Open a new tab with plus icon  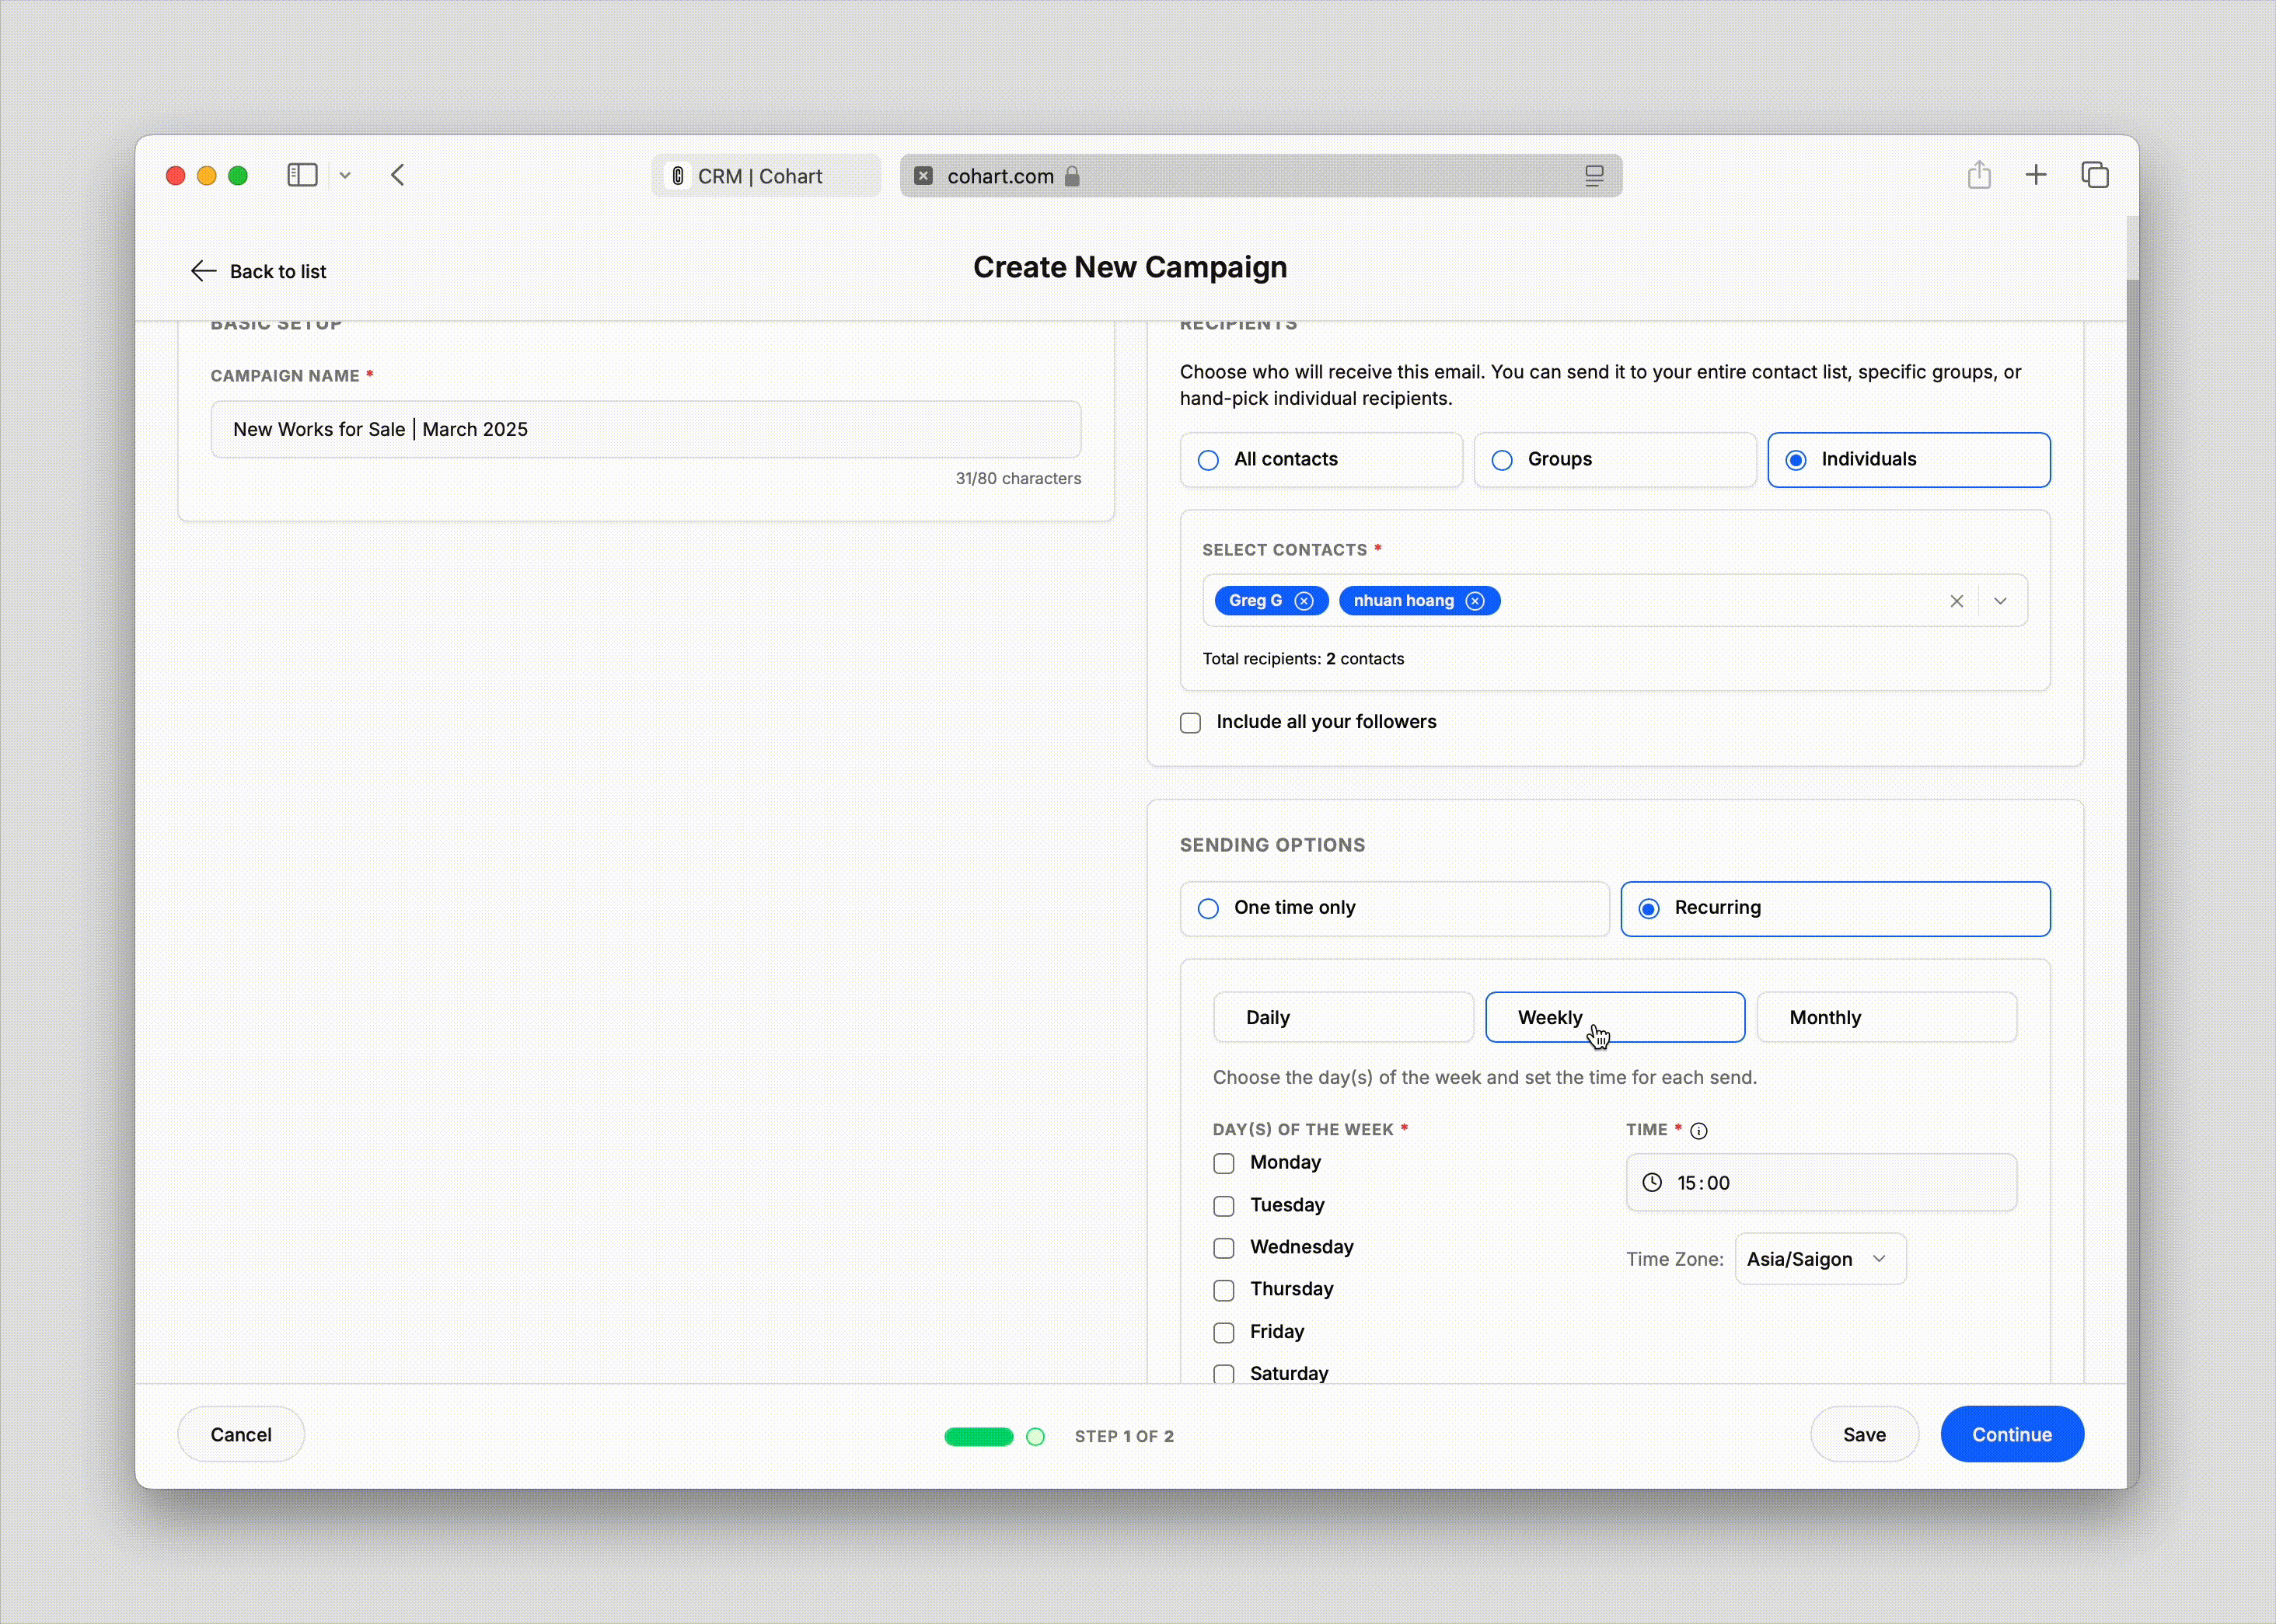coord(2036,175)
